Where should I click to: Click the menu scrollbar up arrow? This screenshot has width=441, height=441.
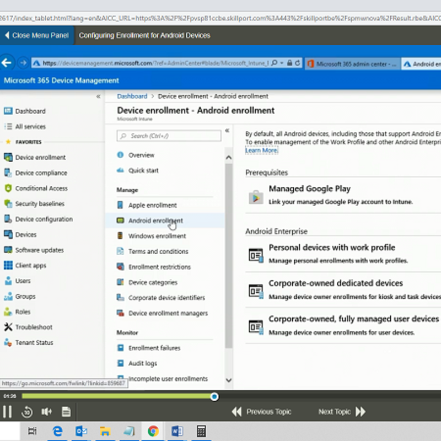tap(229, 158)
